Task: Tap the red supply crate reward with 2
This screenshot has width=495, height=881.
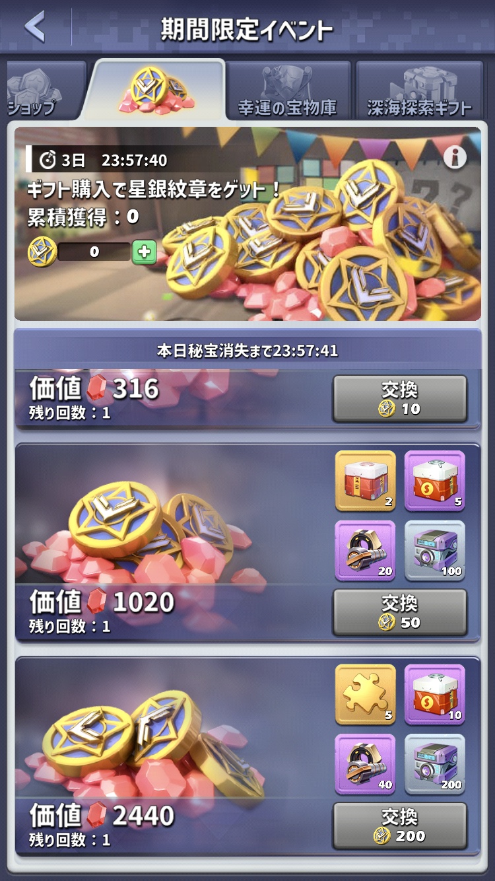Action: (366, 481)
